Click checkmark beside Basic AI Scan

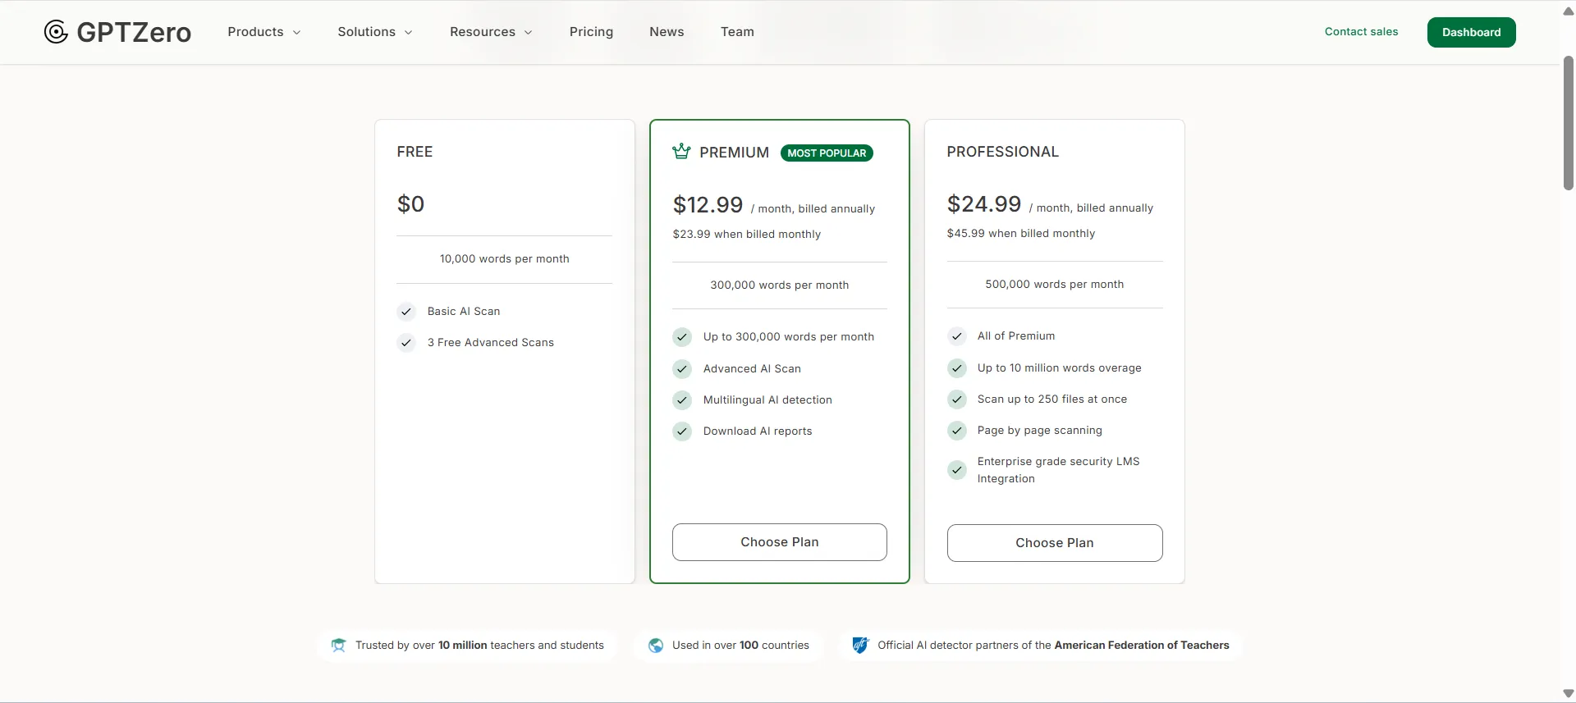coord(406,312)
